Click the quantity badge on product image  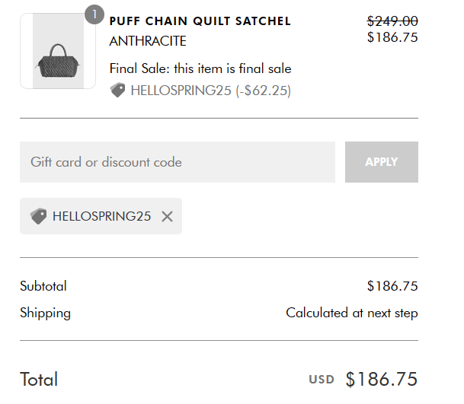point(94,14)
